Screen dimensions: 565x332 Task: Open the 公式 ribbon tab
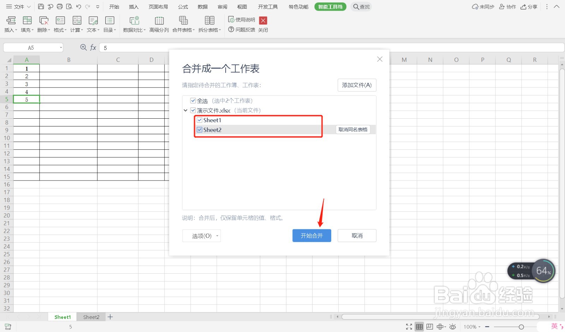coord(183,7)
